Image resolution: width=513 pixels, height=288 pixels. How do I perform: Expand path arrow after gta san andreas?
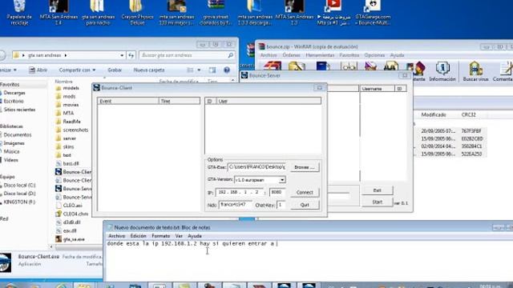[x=66, y=55]
